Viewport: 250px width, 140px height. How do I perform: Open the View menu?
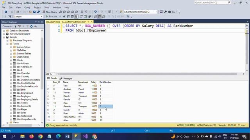[x=18, y=7]
